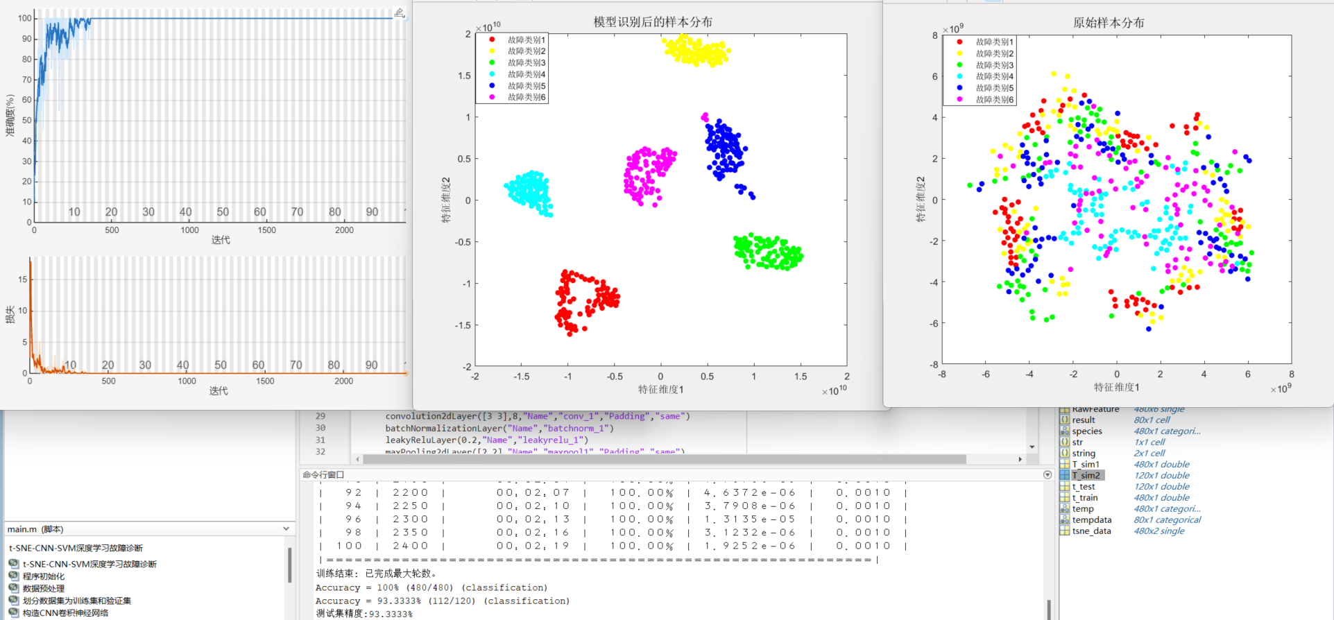The image size is (1334, 620).
Task: Click the tsne_data variable icon
Action: pyautogui.click(x=1065, y=531)
